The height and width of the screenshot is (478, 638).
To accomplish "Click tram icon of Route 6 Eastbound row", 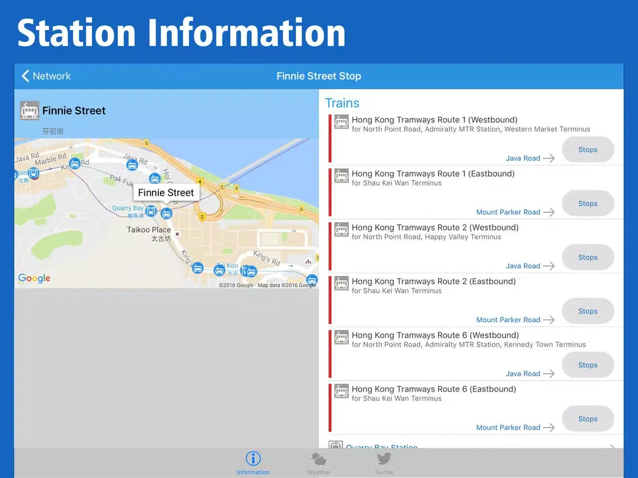I will pyautogui.click(x=341, y=390).
